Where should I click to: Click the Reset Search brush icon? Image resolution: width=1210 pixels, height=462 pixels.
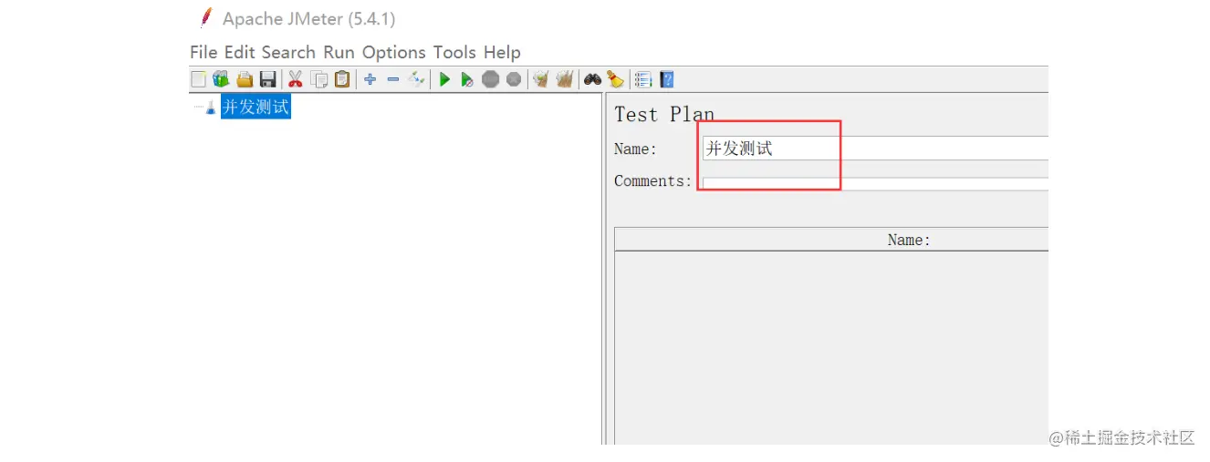[616, 79]
